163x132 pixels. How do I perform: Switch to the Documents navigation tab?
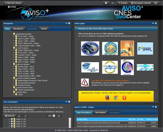[x=18, y=29]
